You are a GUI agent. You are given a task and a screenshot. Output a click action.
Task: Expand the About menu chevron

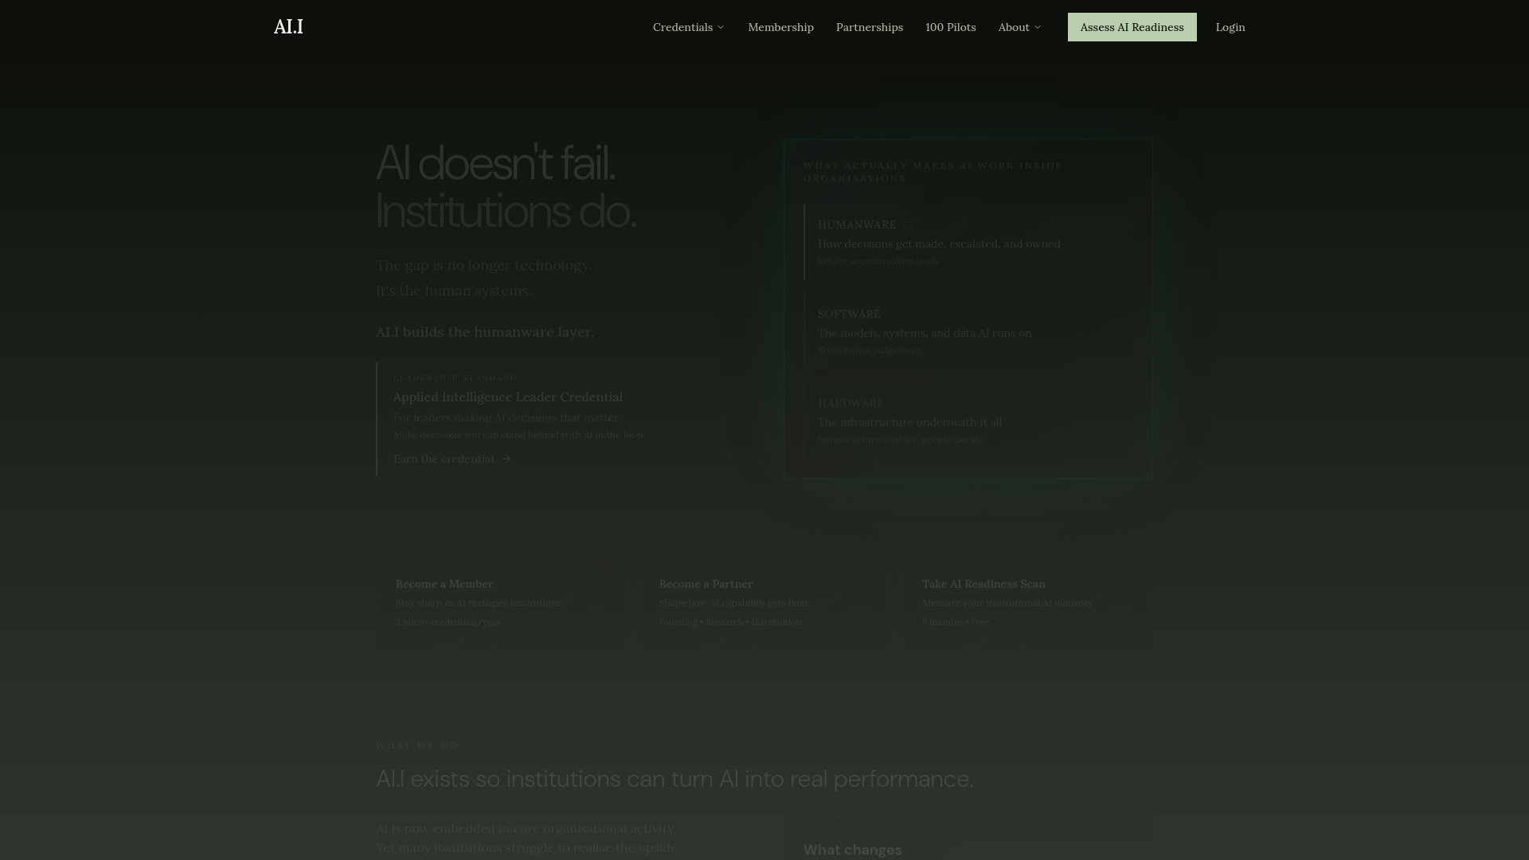point(1038,27)
